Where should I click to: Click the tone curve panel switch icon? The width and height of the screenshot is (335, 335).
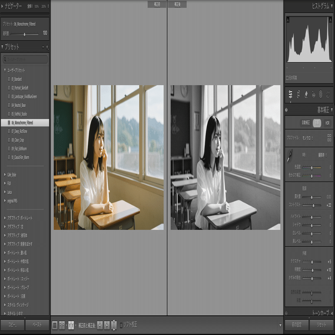tap(286, 313)
